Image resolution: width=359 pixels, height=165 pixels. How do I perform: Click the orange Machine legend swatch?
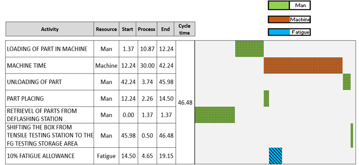[279, 19]
